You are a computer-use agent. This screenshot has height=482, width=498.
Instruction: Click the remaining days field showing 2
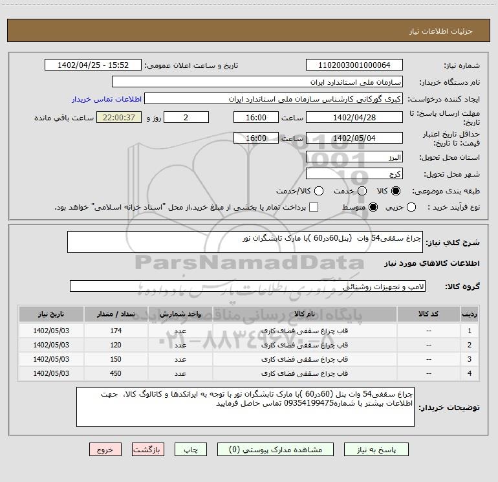tap(186, 117)
